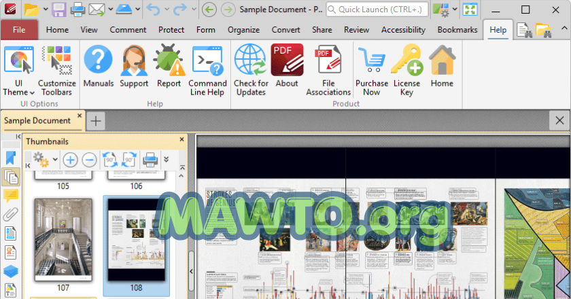The width and height of the screenshot is (571, 299).
Task: Go to previous view (green back arrow)
Action: [209, 10]
